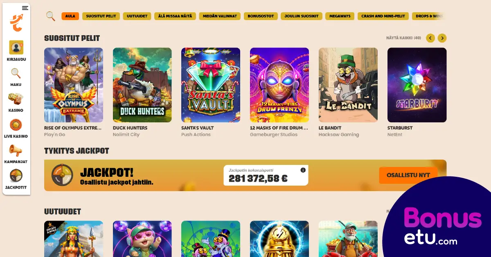Open the Le Bandit game thumbnail
The image size is (491, 257).
348,85
